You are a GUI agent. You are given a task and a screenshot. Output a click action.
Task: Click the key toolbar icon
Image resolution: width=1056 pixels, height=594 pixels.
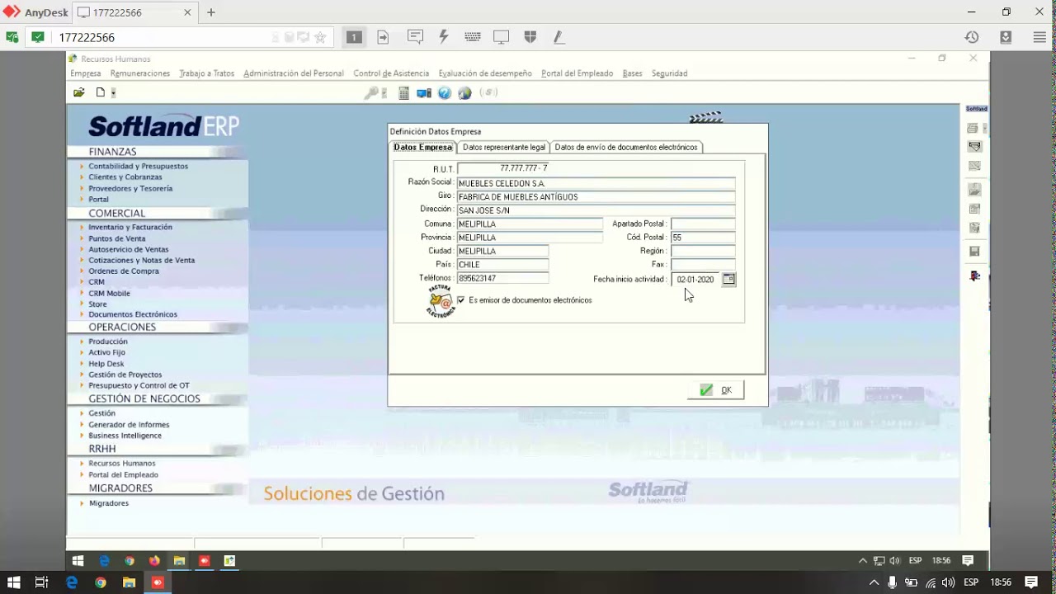372,93
